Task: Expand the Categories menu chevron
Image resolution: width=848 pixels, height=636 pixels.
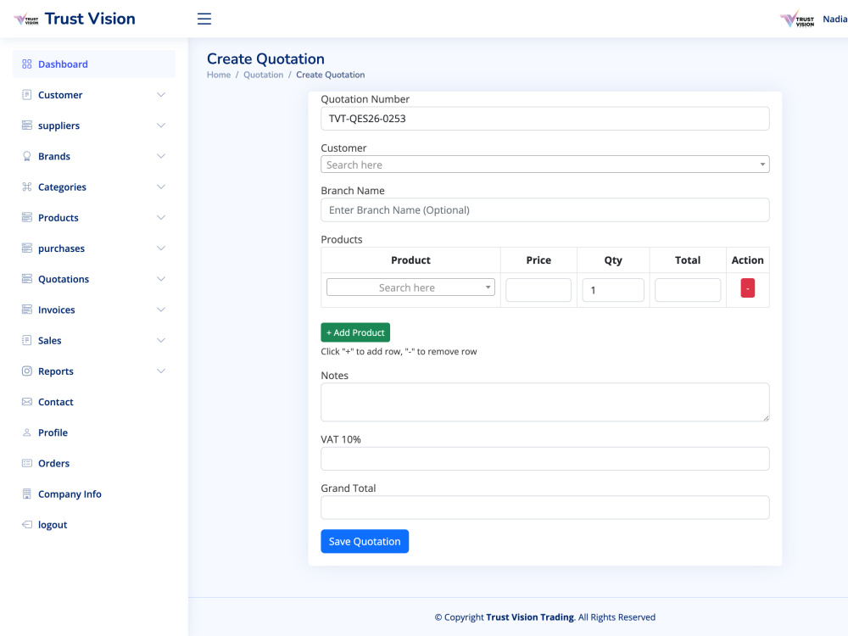Action: pos(160,187)
